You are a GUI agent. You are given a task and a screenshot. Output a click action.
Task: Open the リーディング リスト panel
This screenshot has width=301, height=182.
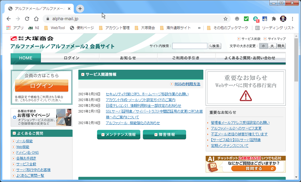pos(275,28)
